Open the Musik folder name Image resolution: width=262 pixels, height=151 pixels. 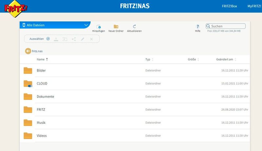41,123
